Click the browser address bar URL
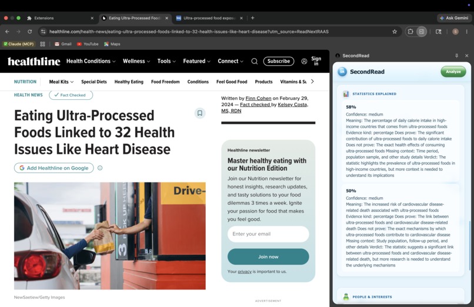The width and height of the screenshot is (474, 307). tap(189, 31)
